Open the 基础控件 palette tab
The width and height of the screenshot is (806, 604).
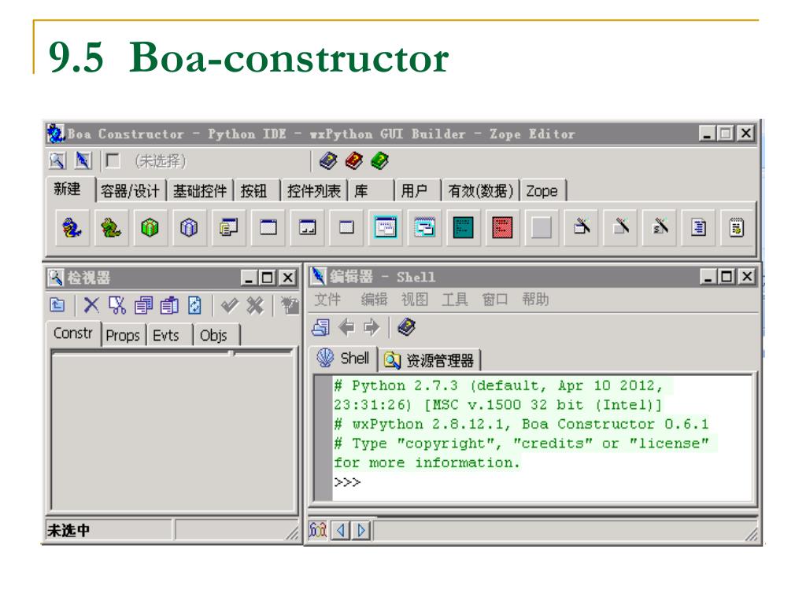[200, 191]
